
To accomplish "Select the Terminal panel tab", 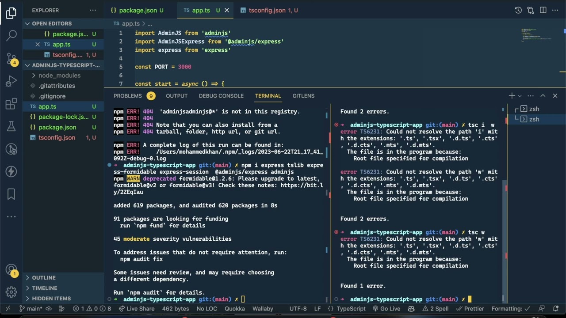I will pos(268,96).
